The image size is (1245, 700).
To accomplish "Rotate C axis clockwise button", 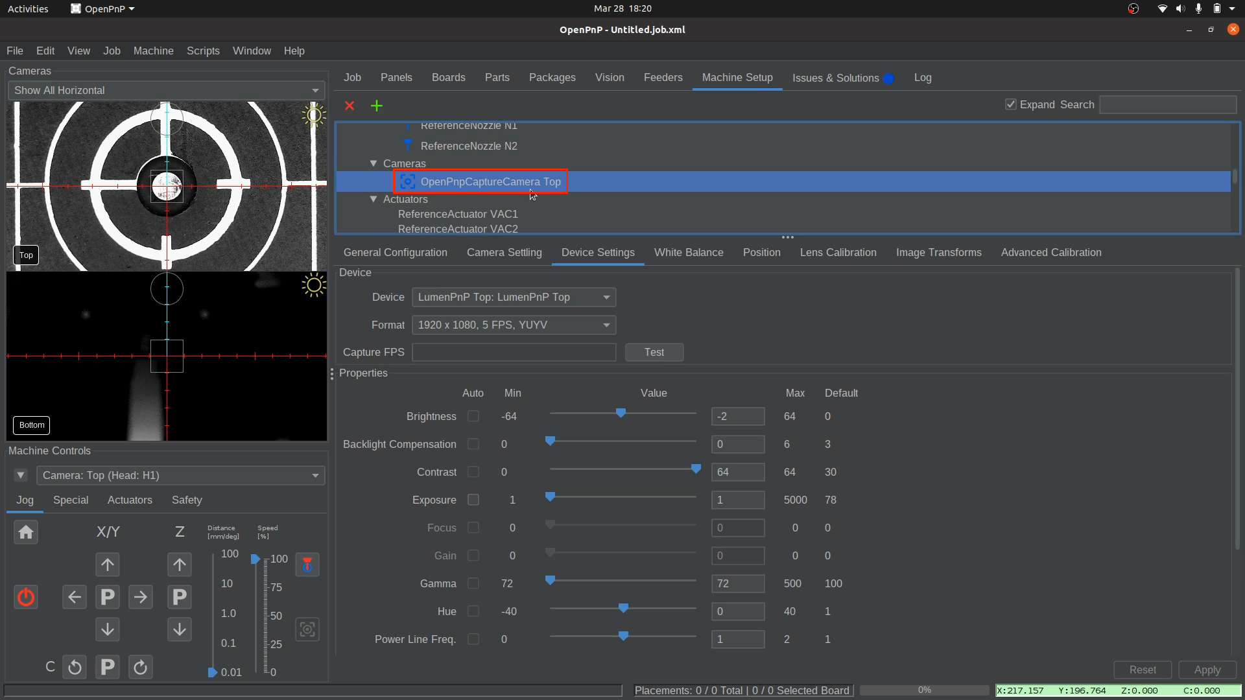I will pos(141,667).
